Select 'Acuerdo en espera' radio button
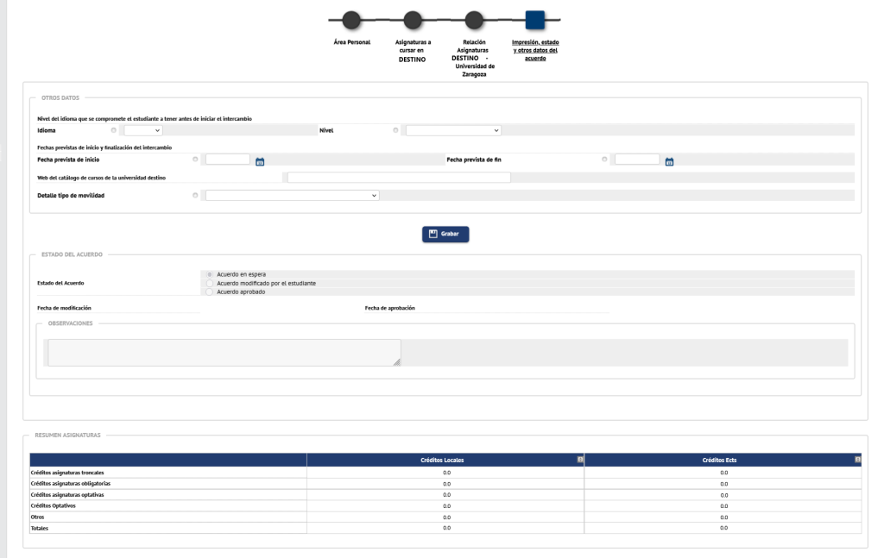Screen dimensions: 884x558 click(x=210, y=274)
